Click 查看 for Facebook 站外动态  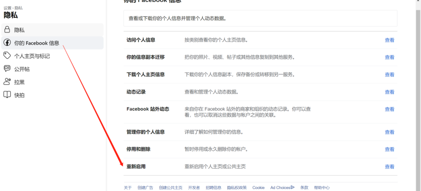coord(389,109)
